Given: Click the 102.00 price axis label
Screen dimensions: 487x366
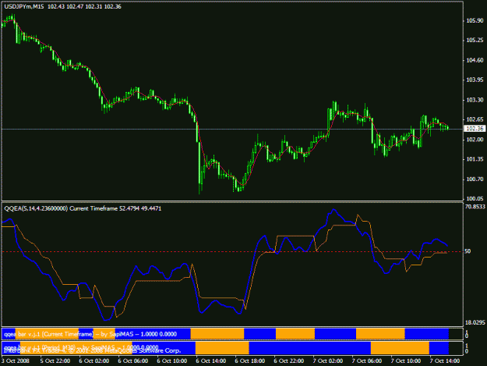Looking at the screenshot, I should [x=475, y=140].
